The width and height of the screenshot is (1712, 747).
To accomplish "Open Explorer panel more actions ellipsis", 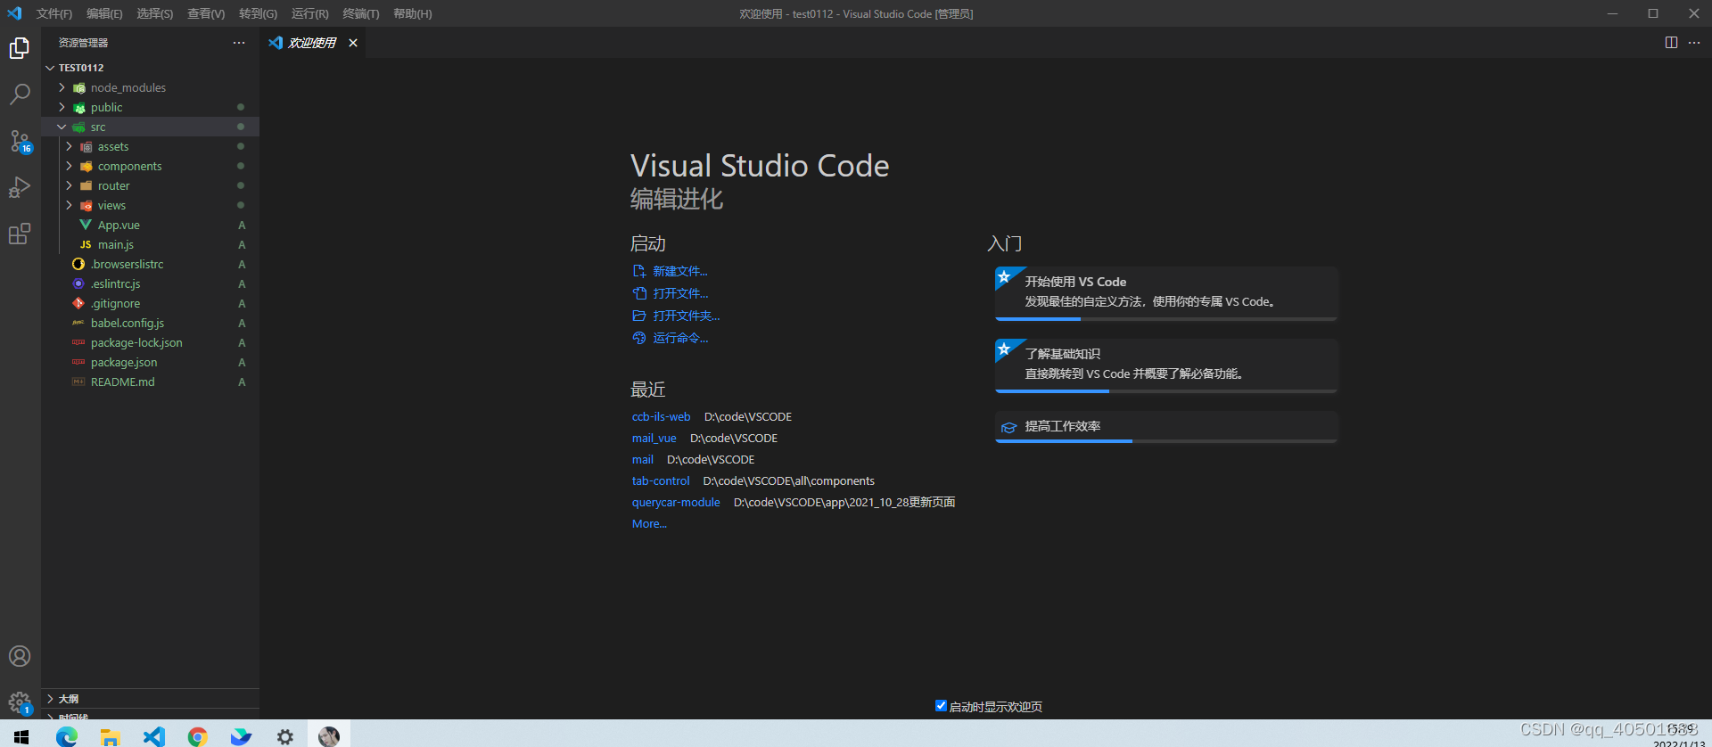I will click(x=239, y=43).
